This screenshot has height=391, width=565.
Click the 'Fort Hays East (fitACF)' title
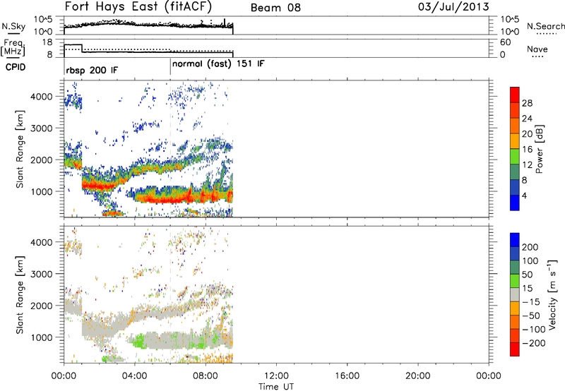point(138,6)
